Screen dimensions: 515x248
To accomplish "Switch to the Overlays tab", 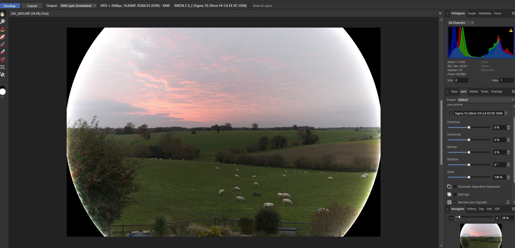I will coord(497,91).
